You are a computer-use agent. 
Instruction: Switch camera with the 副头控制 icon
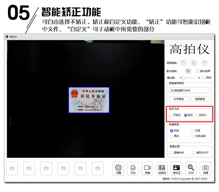pyautogui.click(x=188, y=71)
